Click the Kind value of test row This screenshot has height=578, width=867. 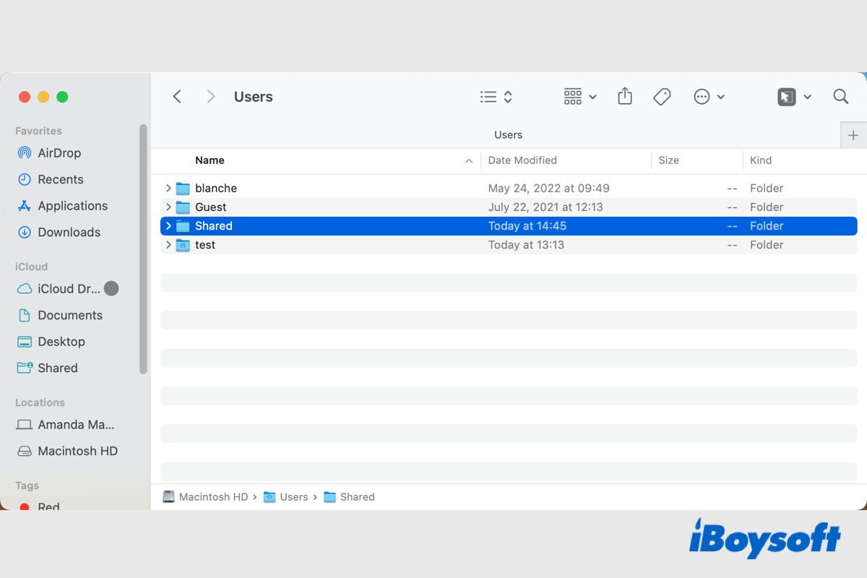pyautogui.click(x=767, y=245)
